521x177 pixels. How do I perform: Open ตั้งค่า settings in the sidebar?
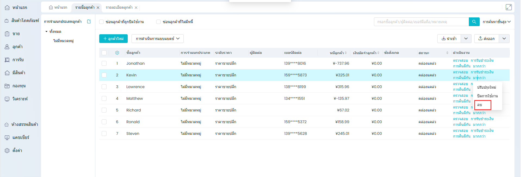click(x=17, y=151)
